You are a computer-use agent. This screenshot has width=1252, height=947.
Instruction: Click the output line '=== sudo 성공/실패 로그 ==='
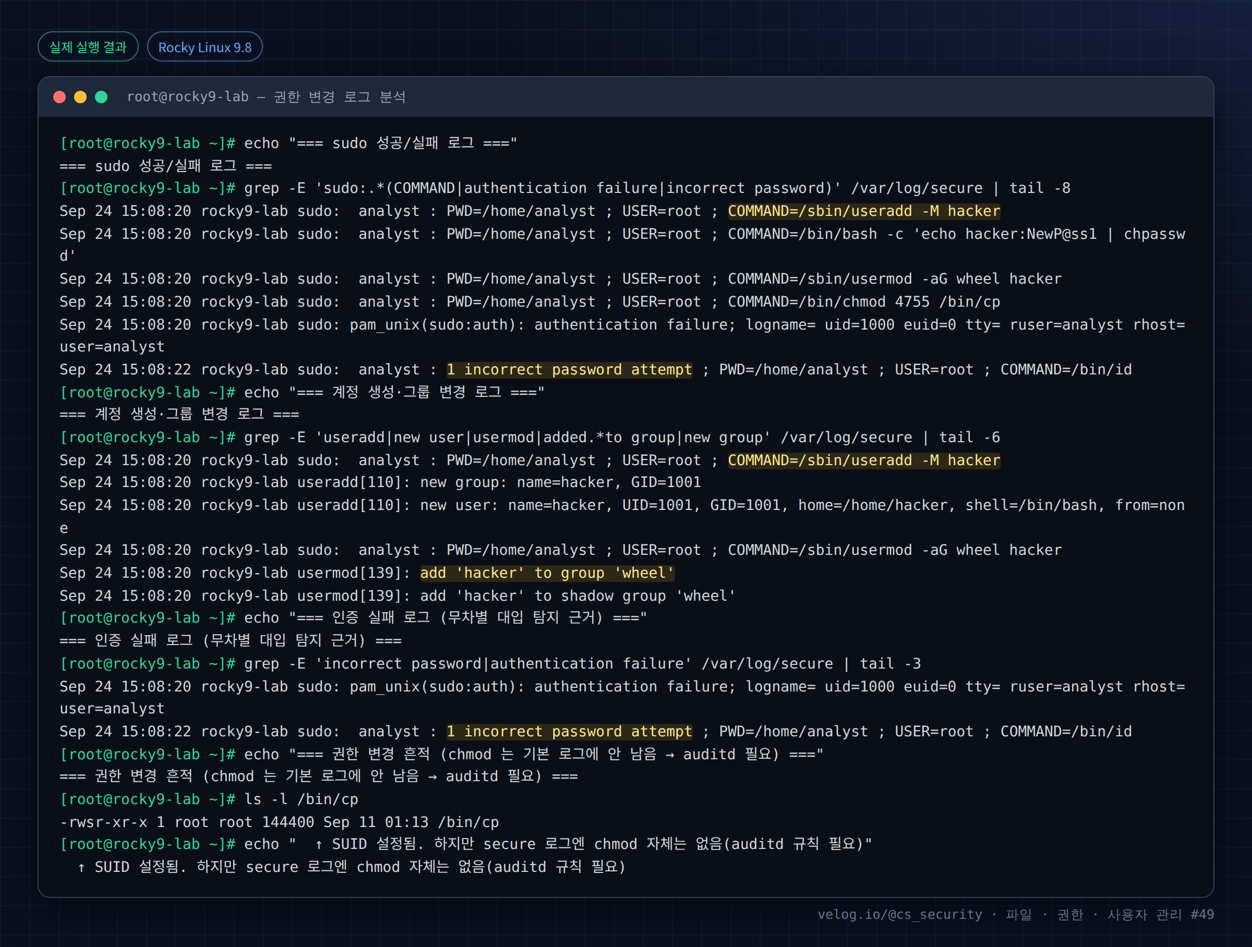point(166,166)
